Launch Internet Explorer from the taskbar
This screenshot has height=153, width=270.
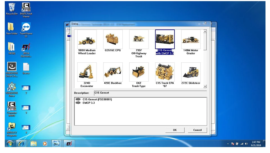point(21,143)
